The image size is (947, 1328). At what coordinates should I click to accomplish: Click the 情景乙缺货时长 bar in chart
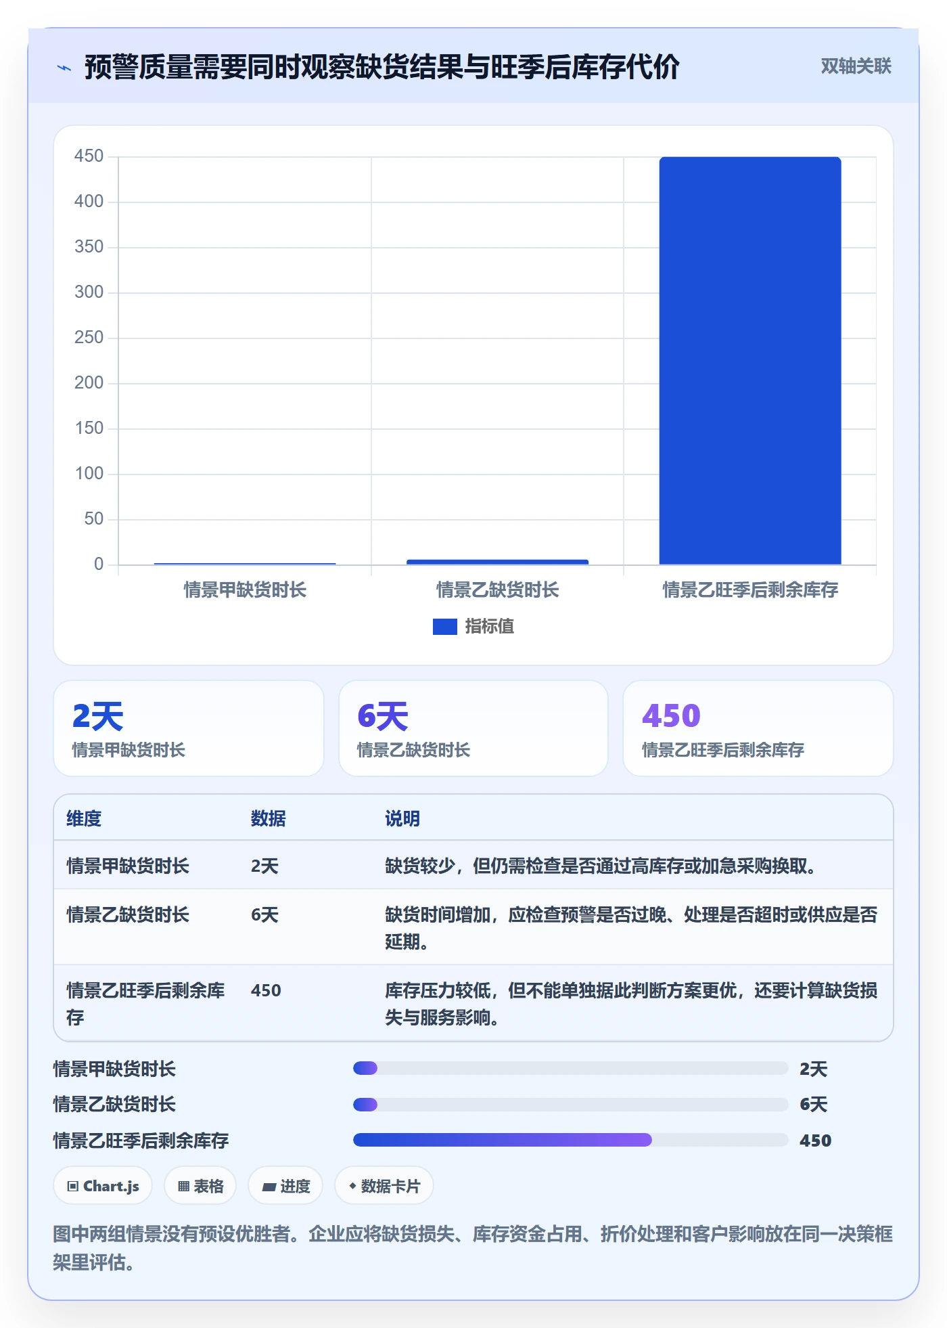click(x=497, y=562)
